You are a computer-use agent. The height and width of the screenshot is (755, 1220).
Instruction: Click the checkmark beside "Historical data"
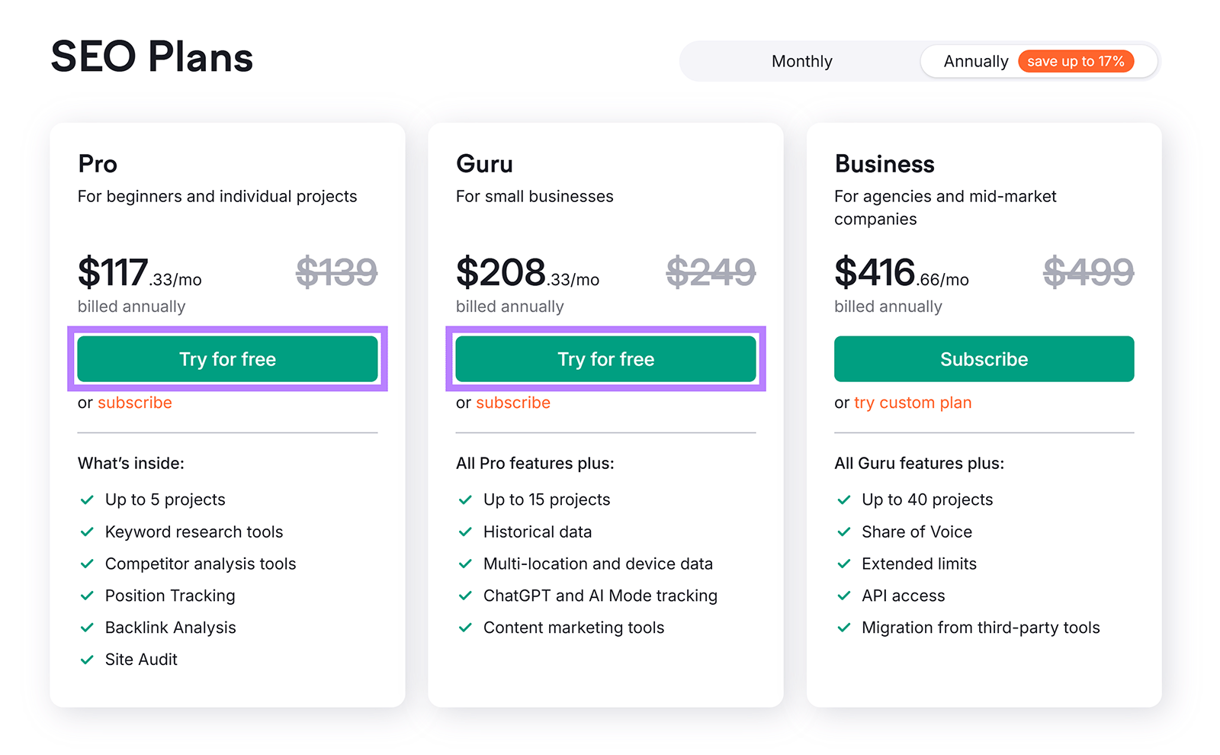click(464, 532)
